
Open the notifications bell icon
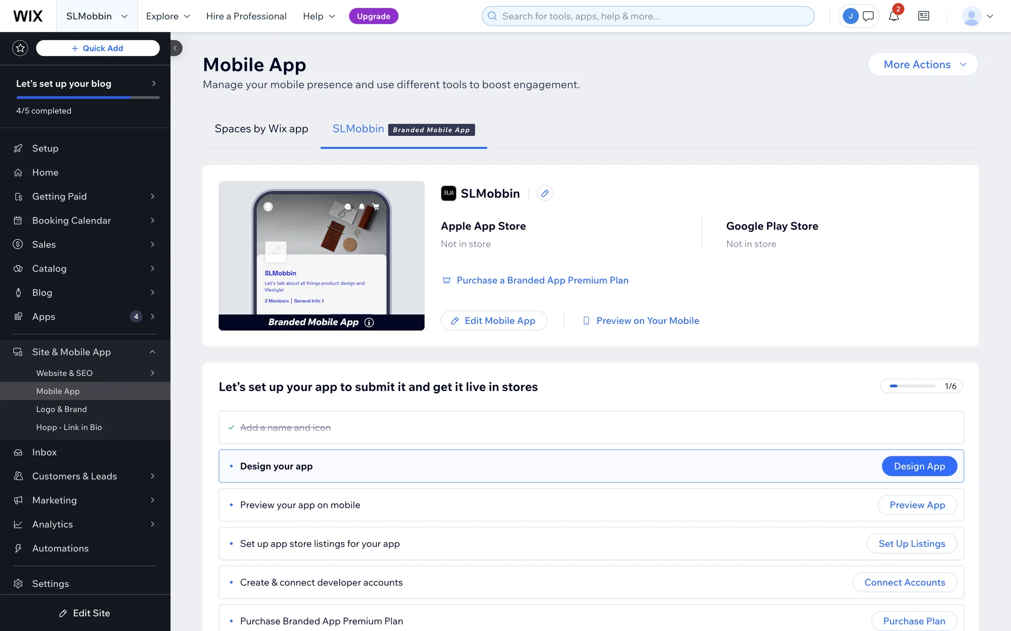[x=894, y=16]
